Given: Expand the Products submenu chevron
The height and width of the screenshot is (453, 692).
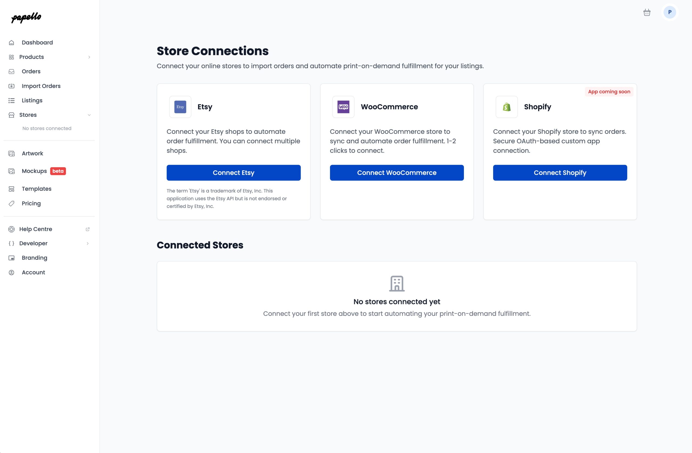Looking at the screenshot, I should click(x=89, y=57).
